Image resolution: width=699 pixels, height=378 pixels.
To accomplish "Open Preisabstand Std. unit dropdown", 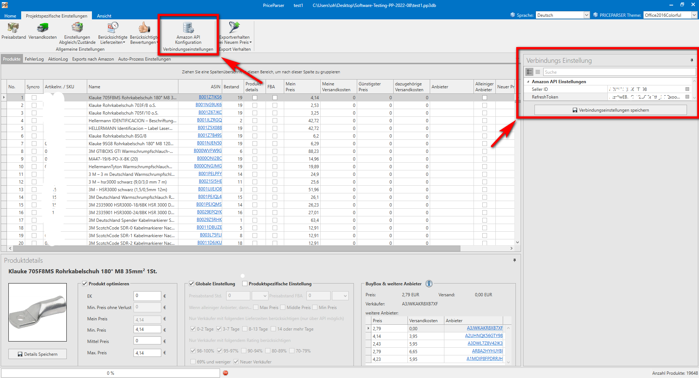I will point(264,296).
